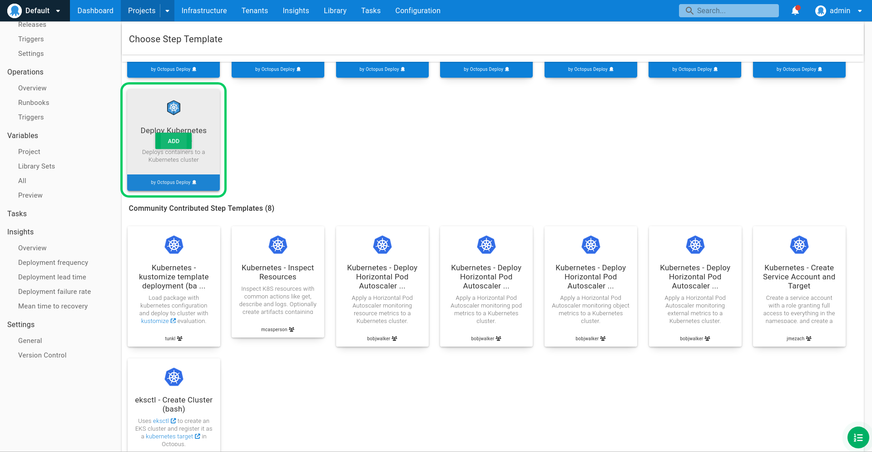The width and height of the screenshot is (872, 452).
Task: Open Version Control settings
Action: (42, 355)
